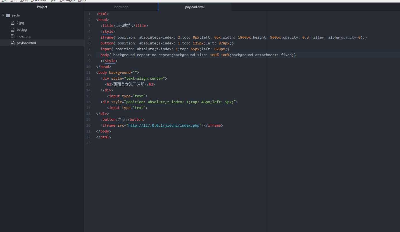Click gutter line number 5

click(89, 37)
